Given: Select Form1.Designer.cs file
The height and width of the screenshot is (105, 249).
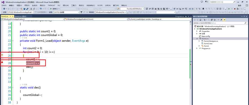Looking at the screenshot, I should (x=211, y=41).
